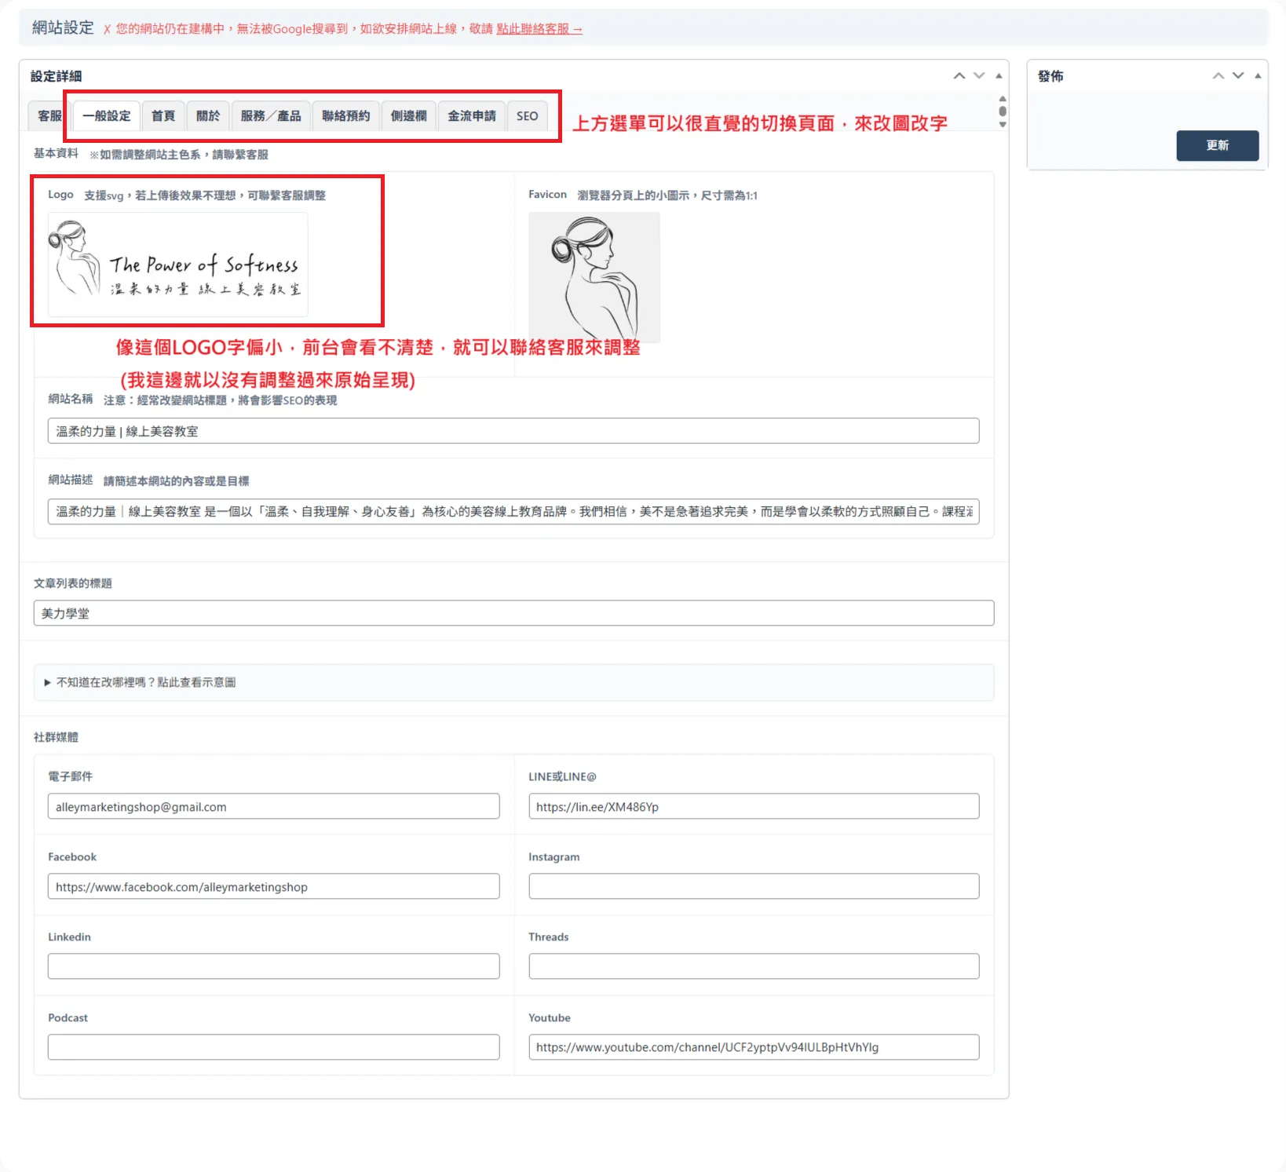Focus the 文章列表的標題 input

tap(513, 613)
